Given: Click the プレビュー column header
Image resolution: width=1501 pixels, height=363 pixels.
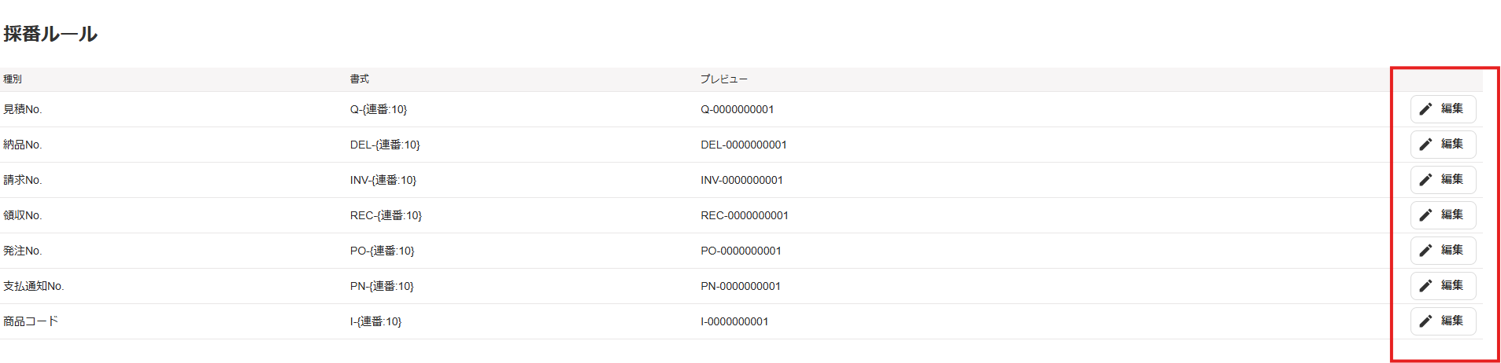Looking at the screenshot, I should tap(724, 79).
